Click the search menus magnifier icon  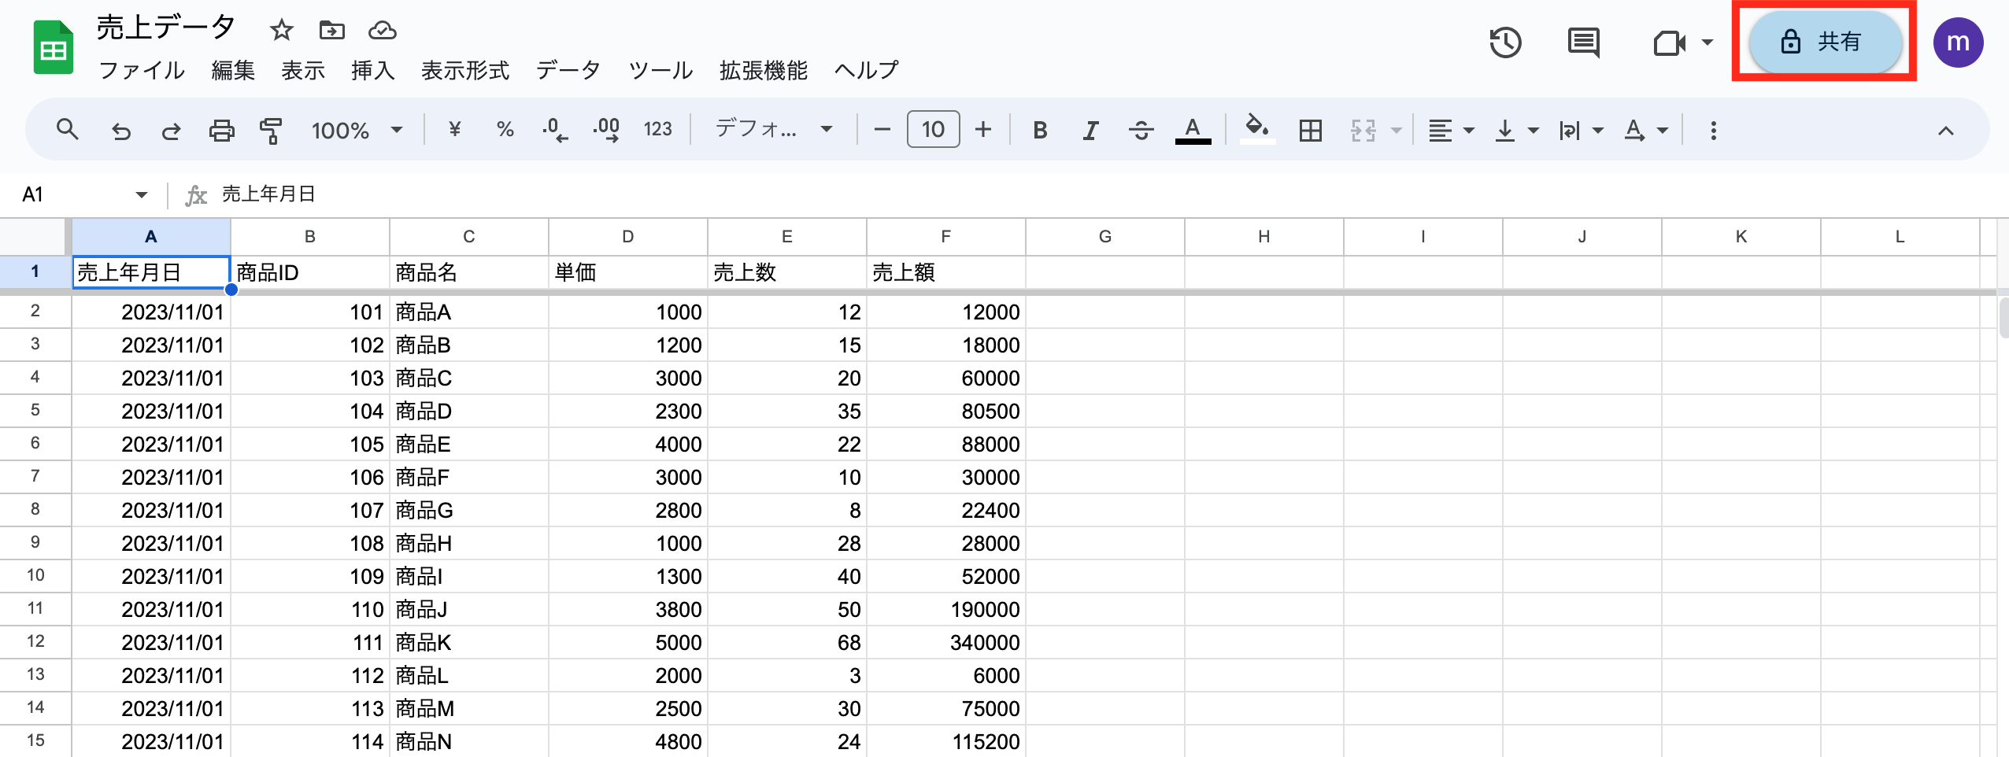pyautogui.click(x=68, y=129)
